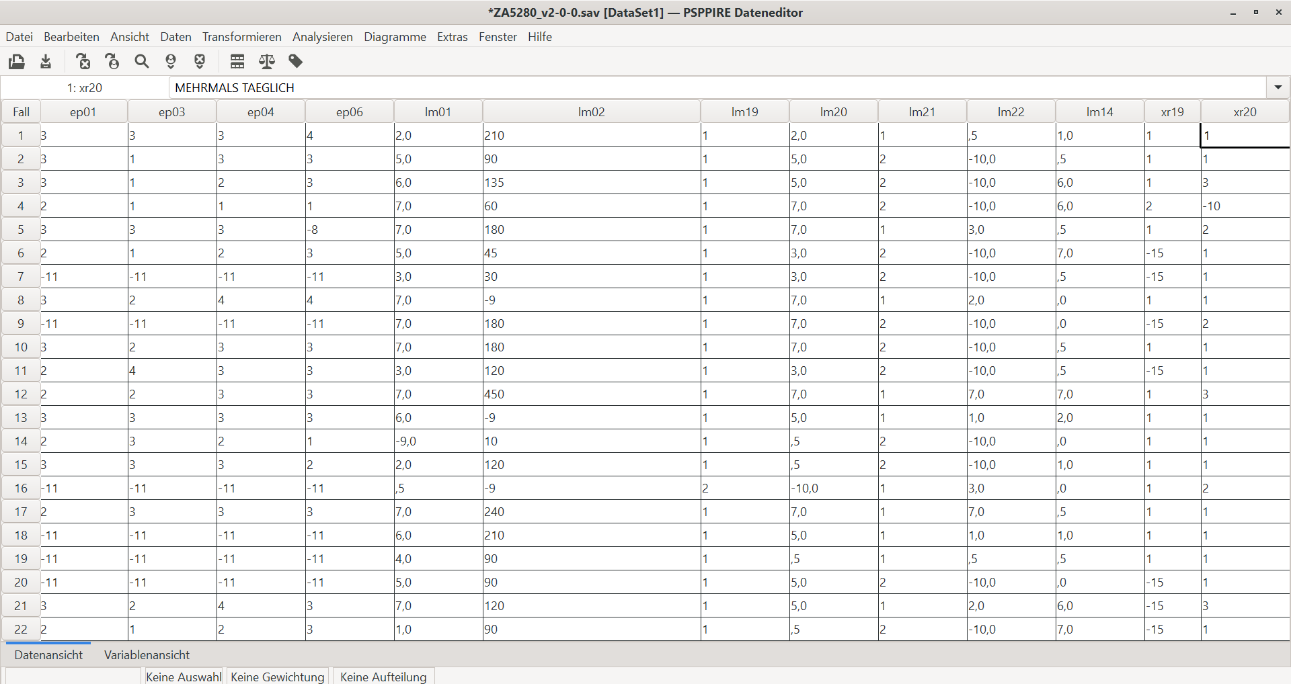Open the Analysieren menu

click(x=323, y=37)
